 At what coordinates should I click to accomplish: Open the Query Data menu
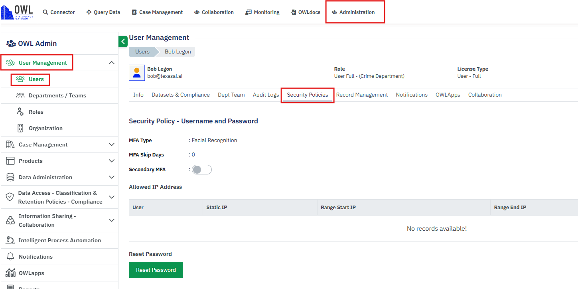coord(103,12)
